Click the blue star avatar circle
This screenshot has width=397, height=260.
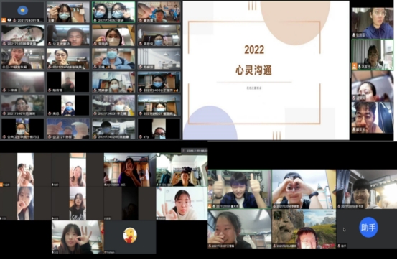click(22, 10)
